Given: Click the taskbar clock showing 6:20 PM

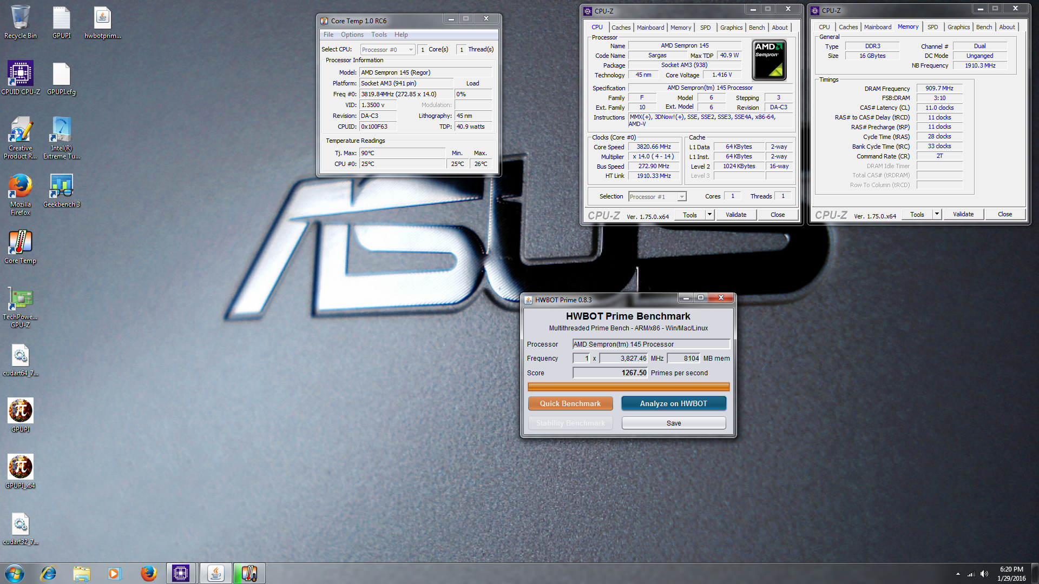Looking at the screenshot, I should [1011, 573].
